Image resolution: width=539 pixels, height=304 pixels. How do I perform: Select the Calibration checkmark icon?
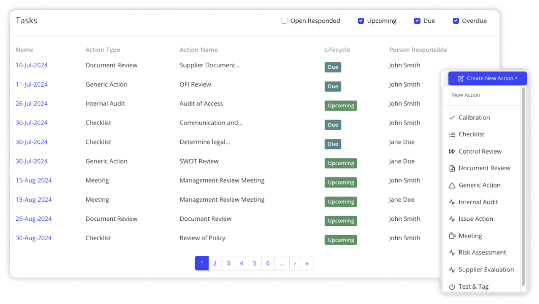(x=452, y=118)
